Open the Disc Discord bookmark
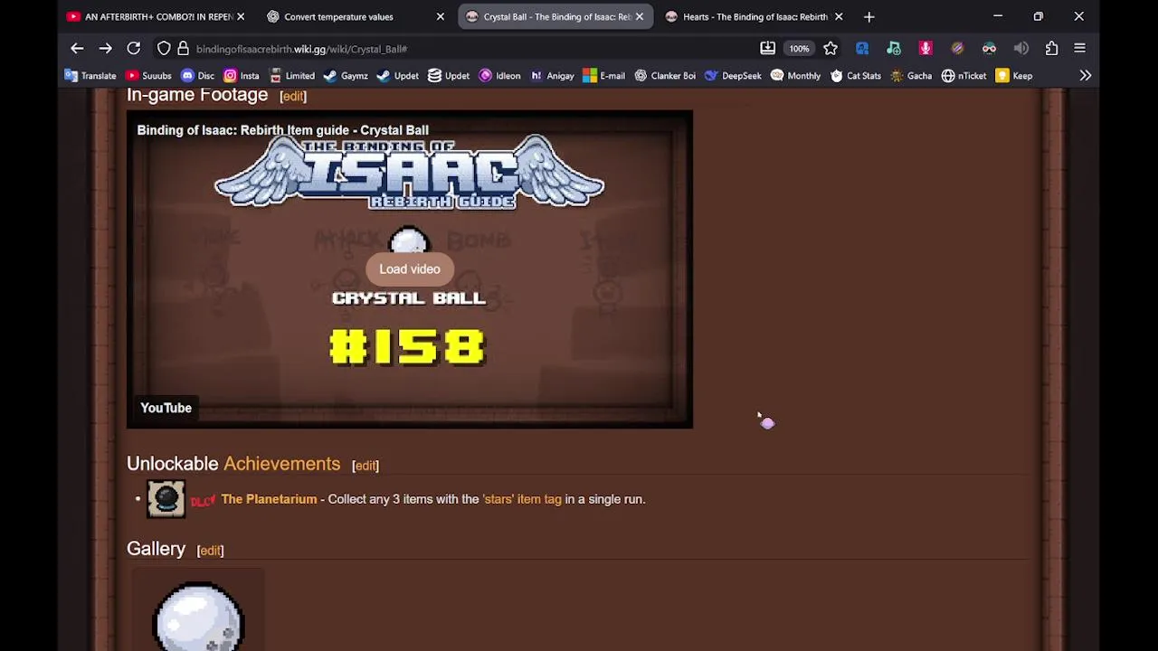This screenshot has height=651, width=1158. (197, 76)
